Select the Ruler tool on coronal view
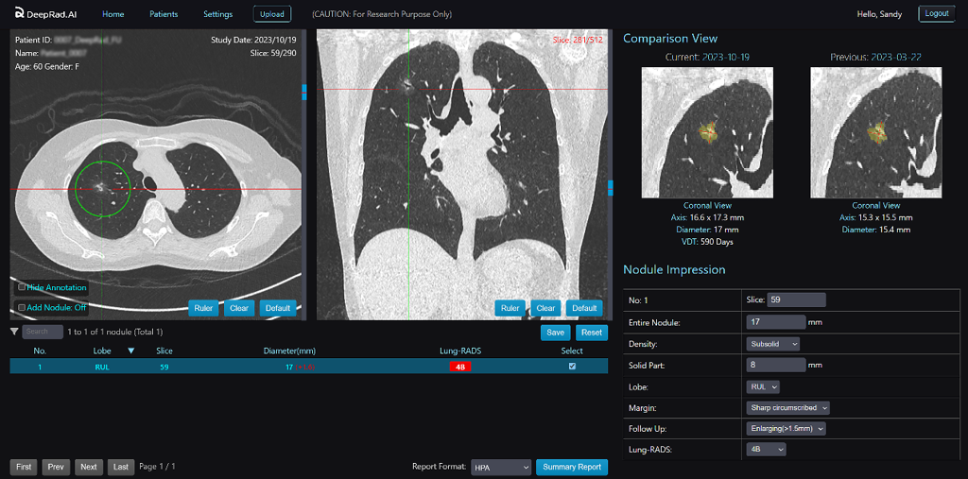This screenshot has width=968, height=479. (x=510, y=308)
